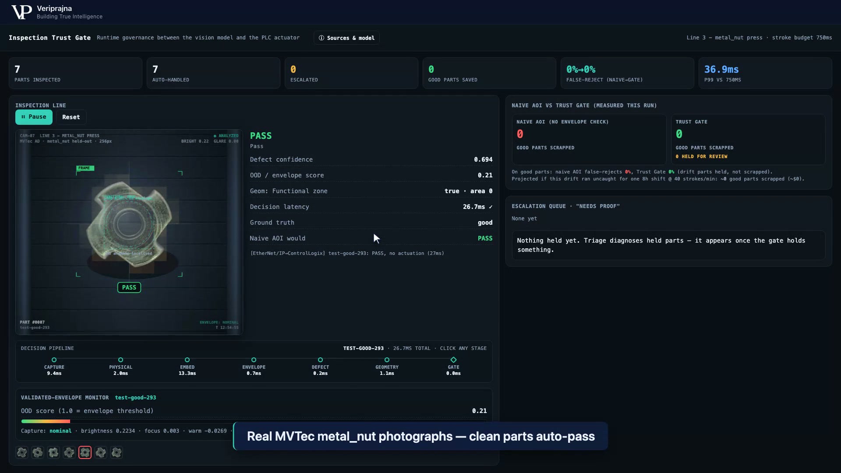This screenshot has height=473, width=841.
Task: Click the Geom: Functional zone row
Action: tap(371, 191)
